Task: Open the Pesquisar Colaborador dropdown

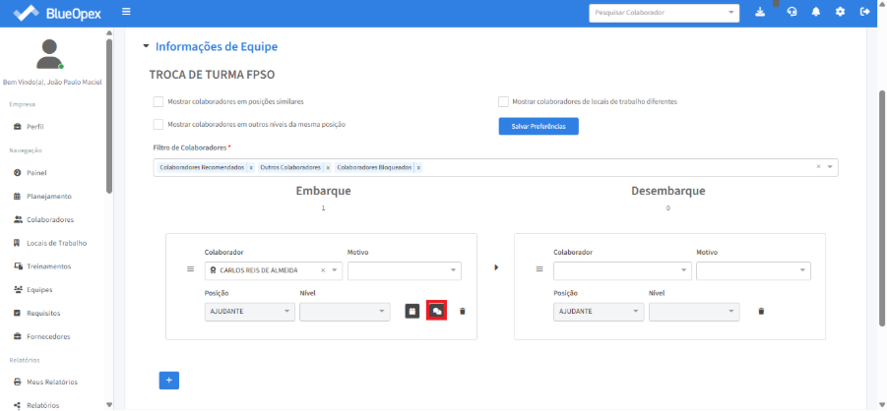Action: coord(665,13)
